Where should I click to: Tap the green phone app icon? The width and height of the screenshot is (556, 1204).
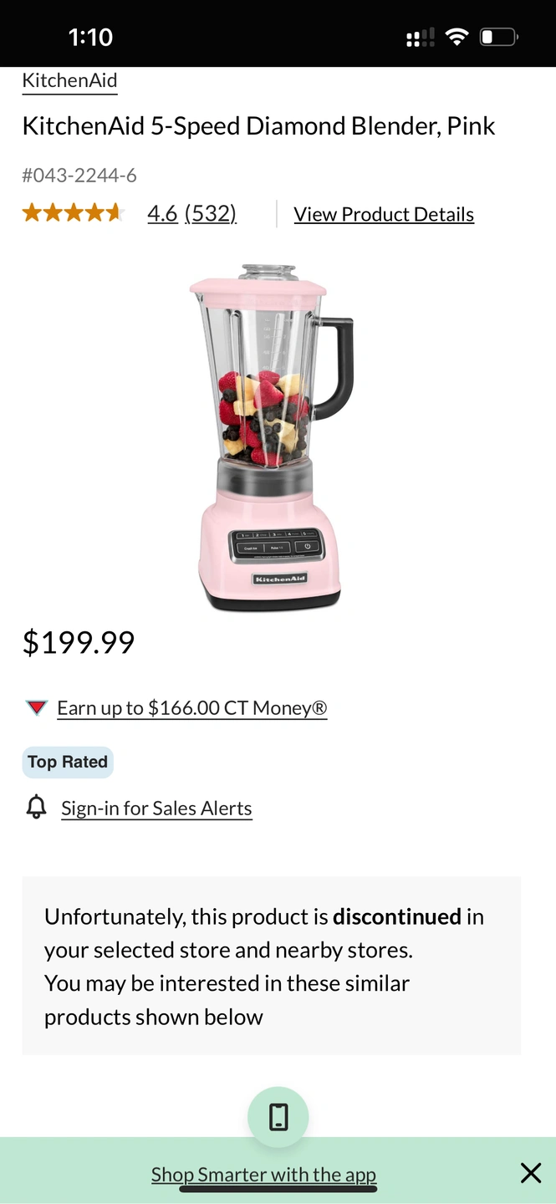click(278, 1117)
